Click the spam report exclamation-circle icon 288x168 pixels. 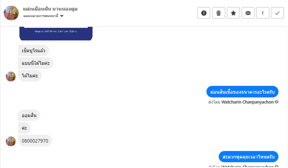pyautogui.click(x=204, y=13)
